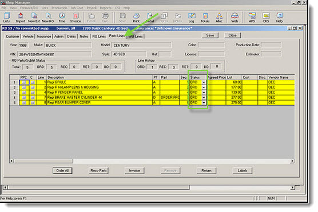Switch to the Vehicle tab
This screenshot has width=318, height=212.
[x=28, y=37]
